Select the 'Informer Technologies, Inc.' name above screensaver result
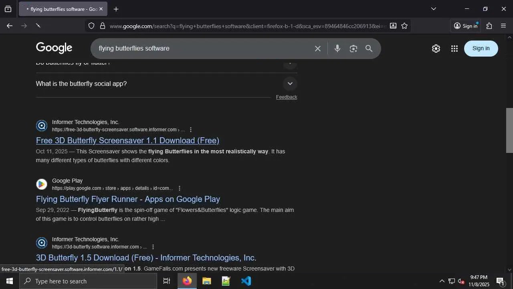The width and height of the screenshot is (513, 289). tap(85, 122)
